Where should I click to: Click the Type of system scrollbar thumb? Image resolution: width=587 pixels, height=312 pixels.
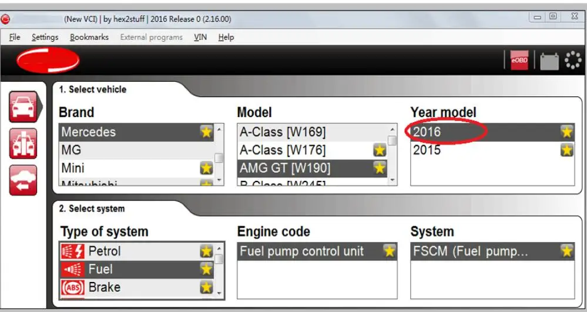coord(219,259)
